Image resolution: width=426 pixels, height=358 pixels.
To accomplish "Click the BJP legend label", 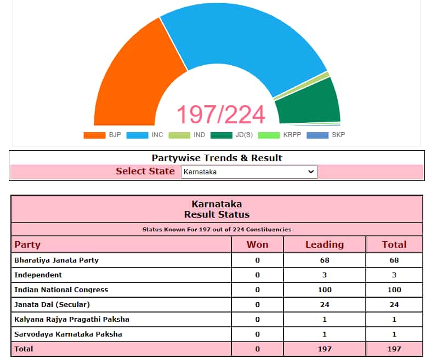I will click(115, 135).
